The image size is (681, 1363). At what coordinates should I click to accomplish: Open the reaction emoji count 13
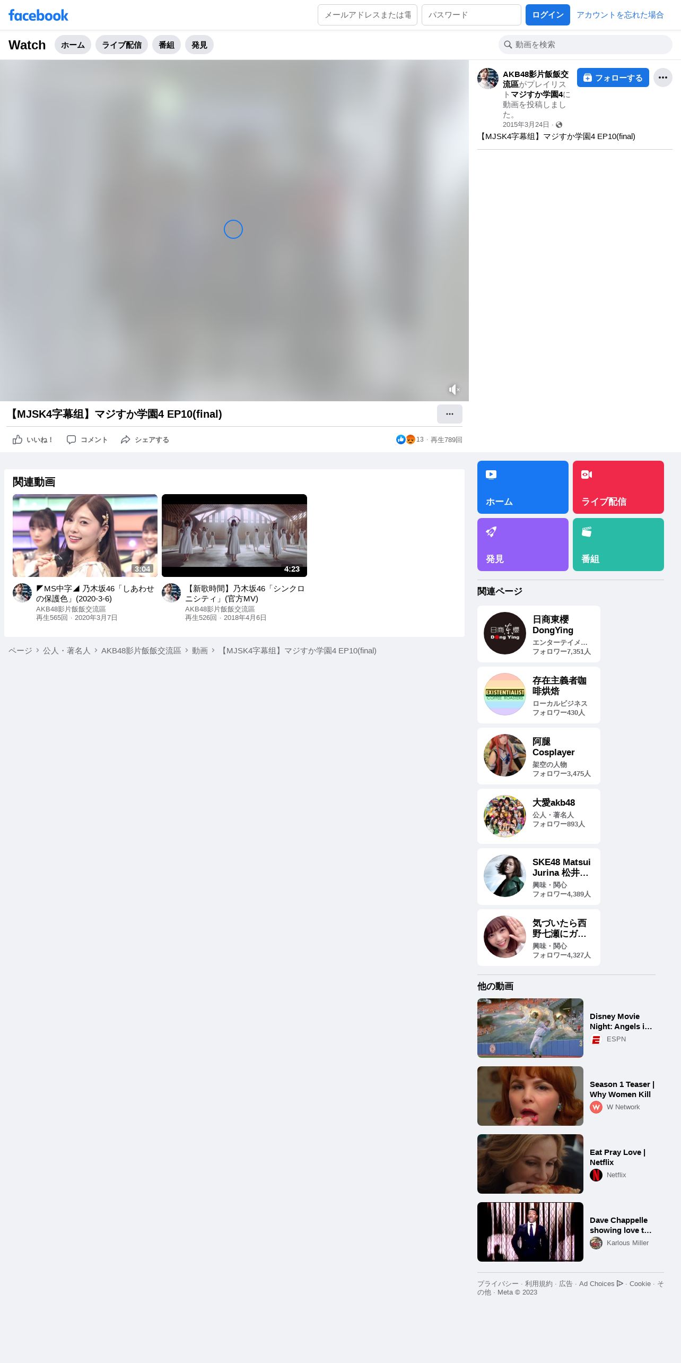410,439
